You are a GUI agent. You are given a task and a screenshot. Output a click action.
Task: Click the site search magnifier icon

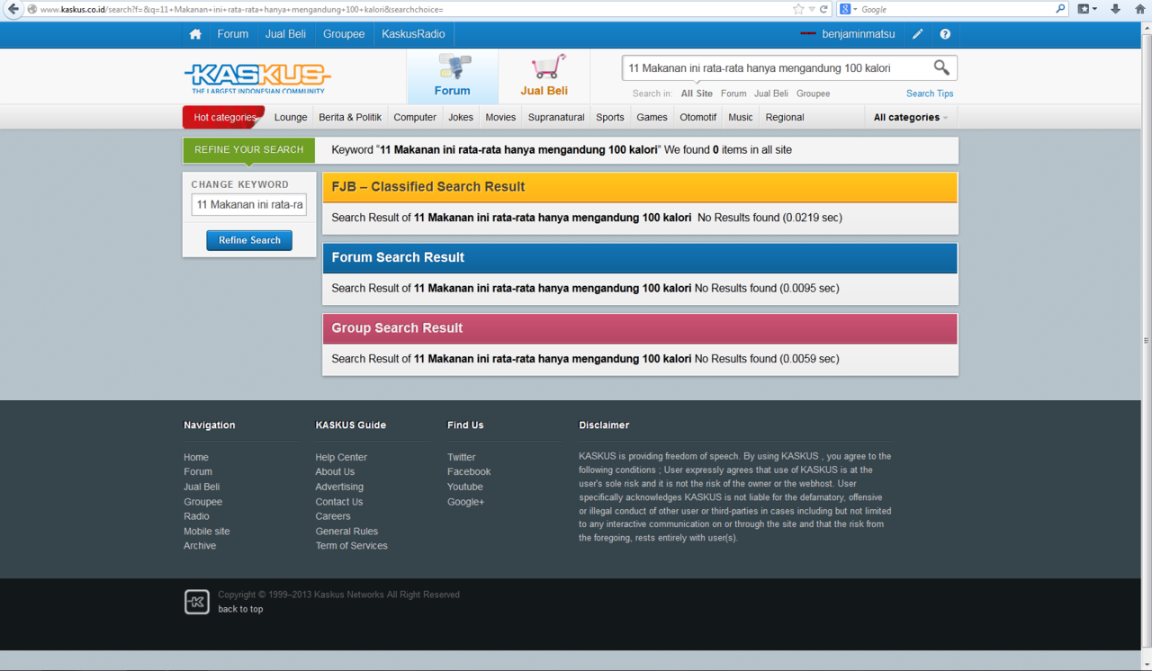click(x=941, y=67)
